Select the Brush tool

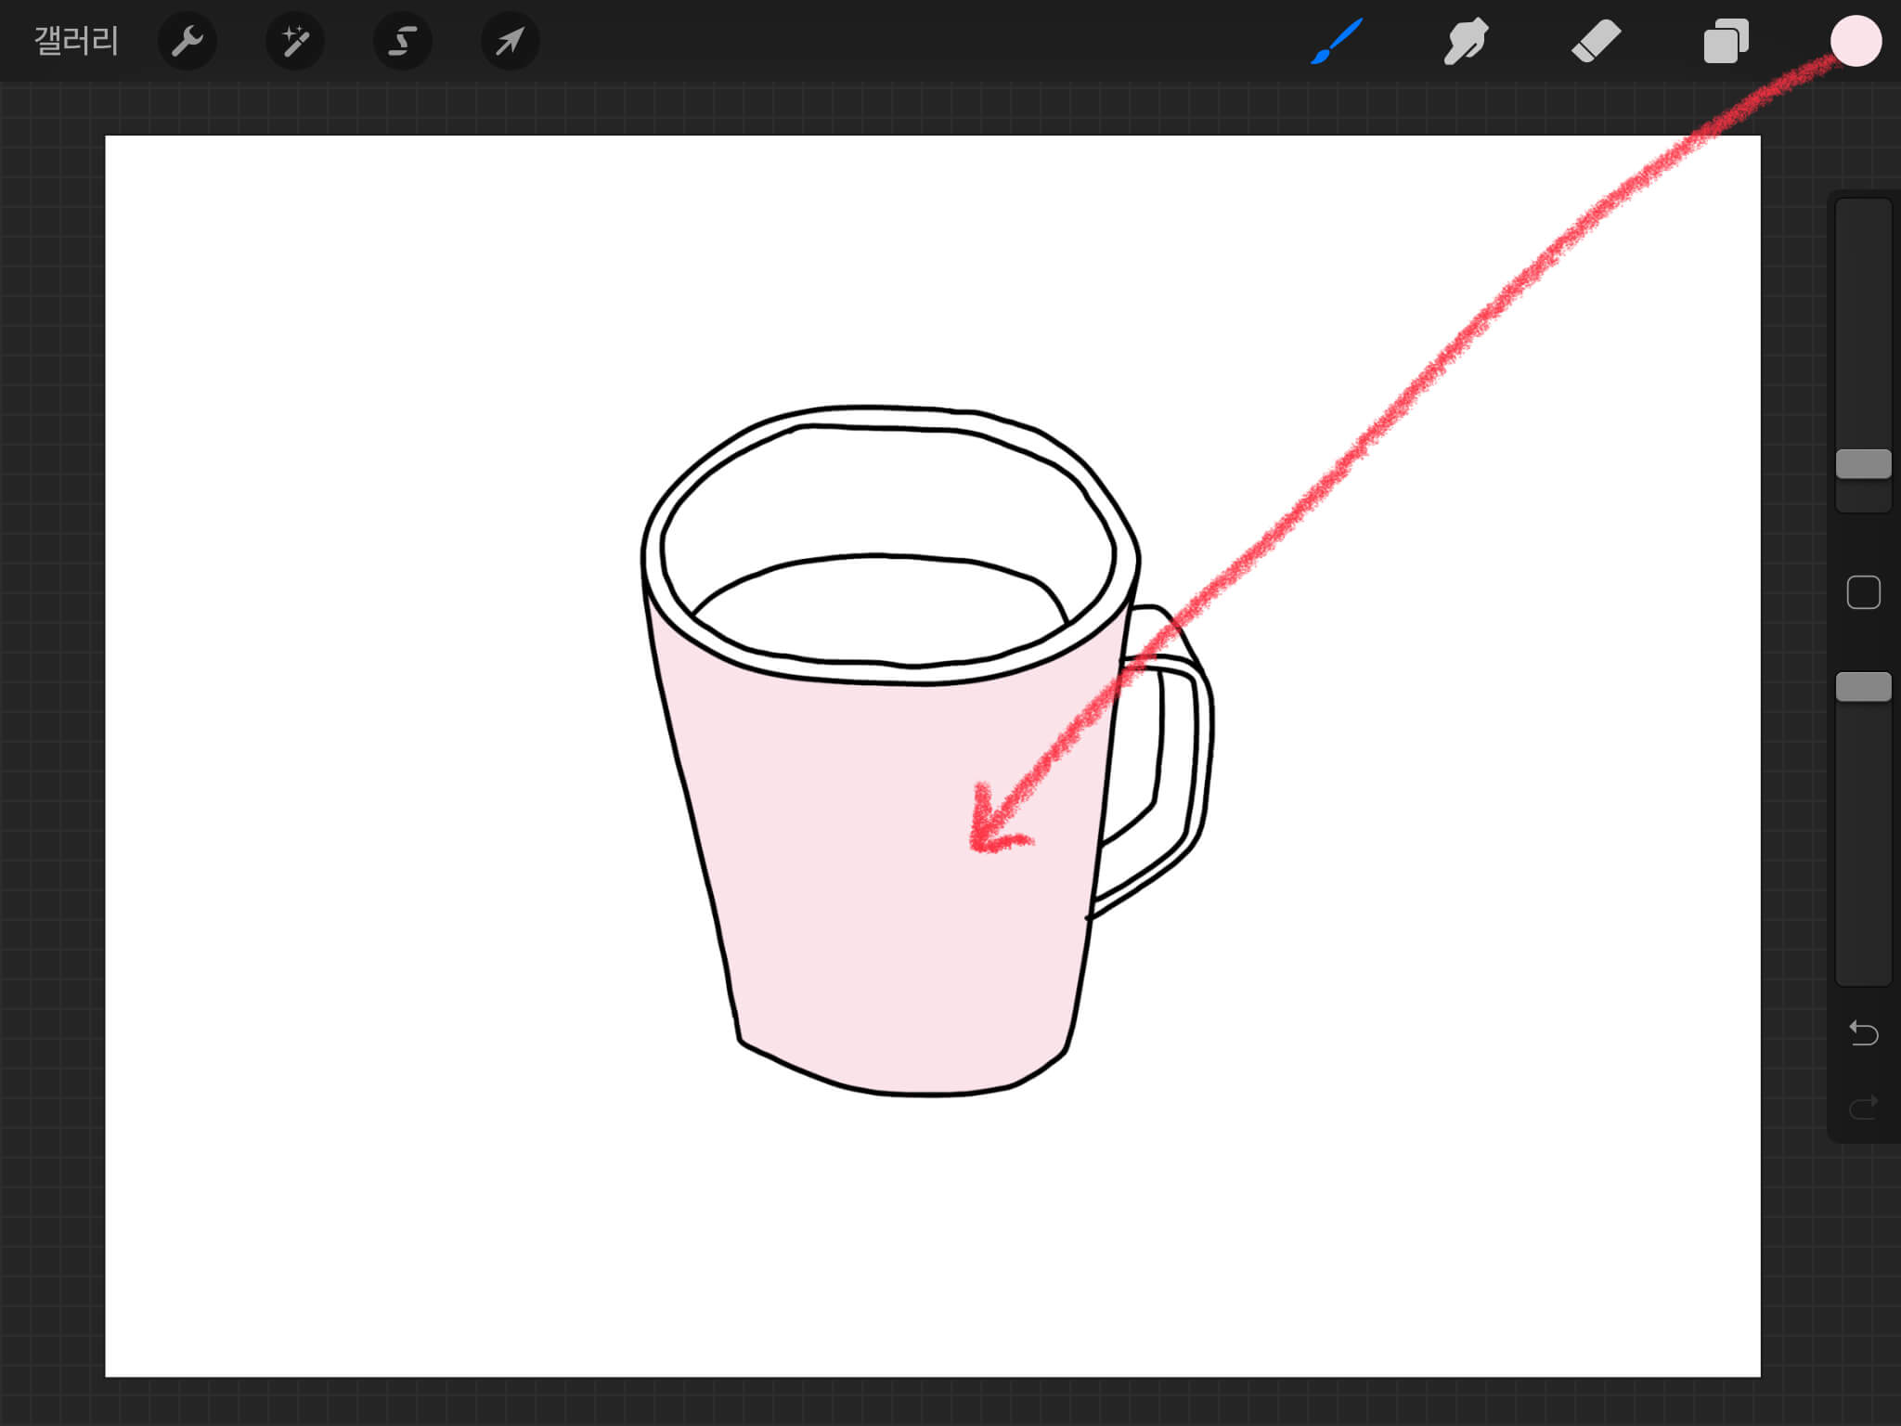point(1337,41)
